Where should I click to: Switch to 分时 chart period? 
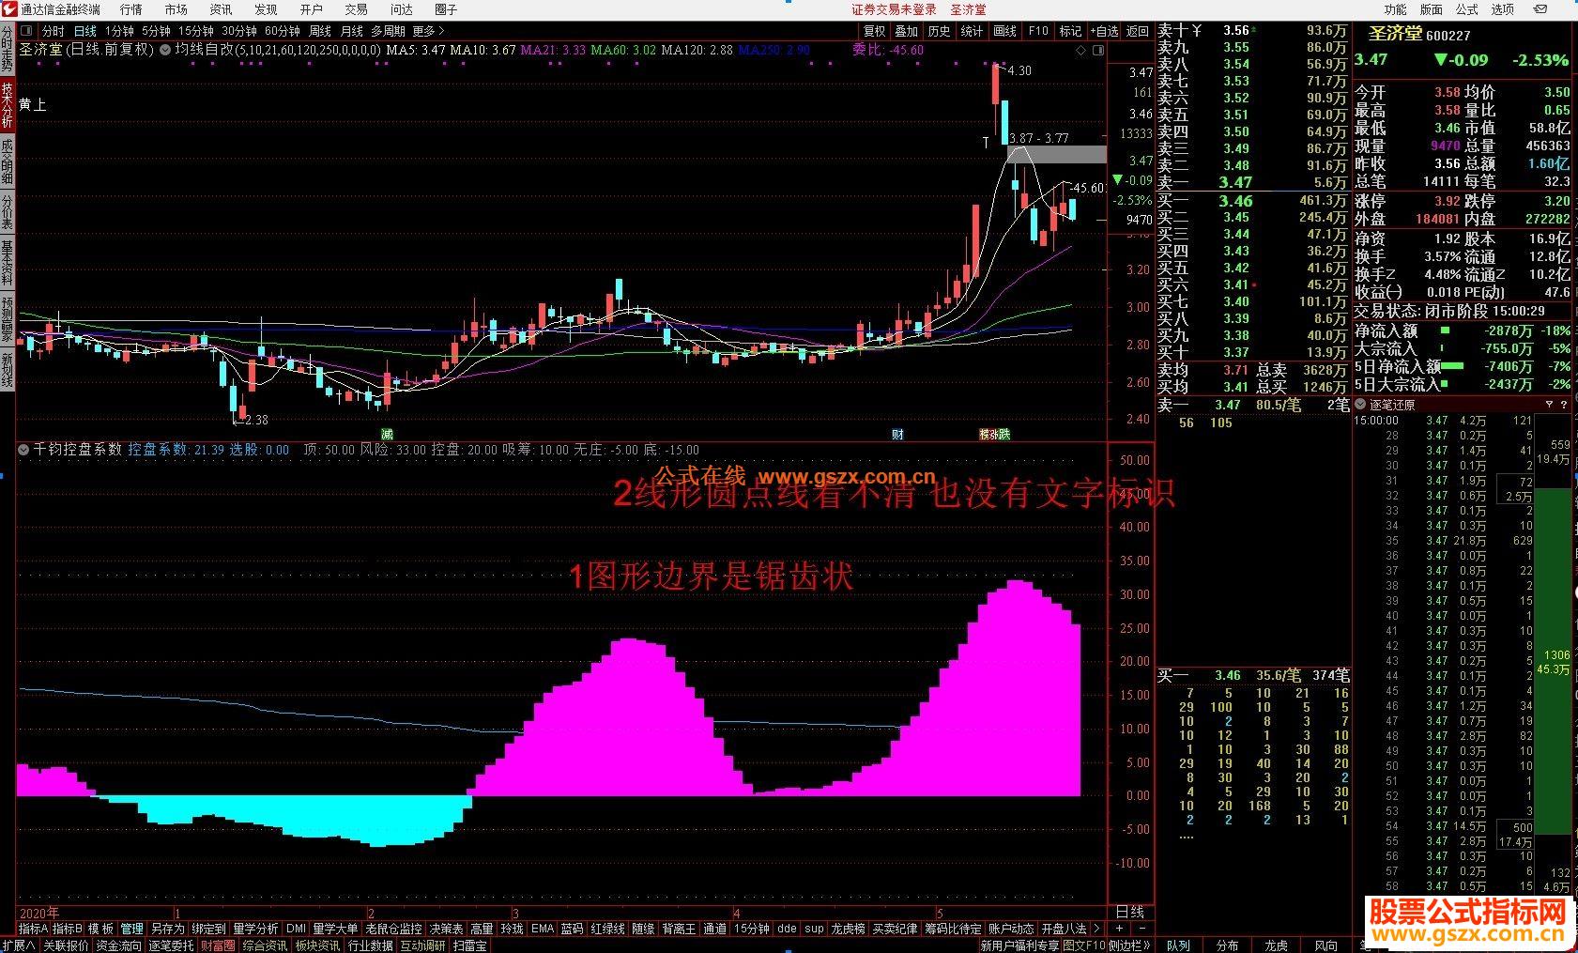(54, 31)
